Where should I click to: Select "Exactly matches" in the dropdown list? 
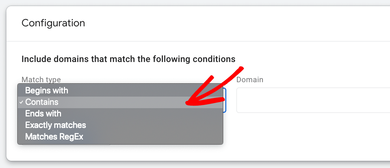coord(56,125)
